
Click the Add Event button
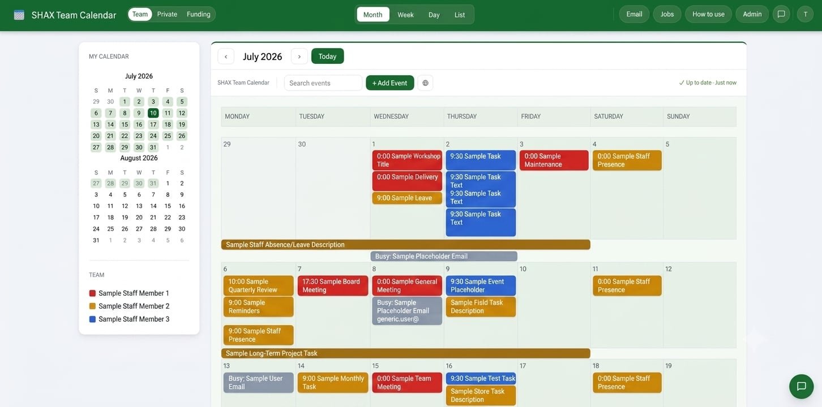pyautogui.click(x=390, y=83)
